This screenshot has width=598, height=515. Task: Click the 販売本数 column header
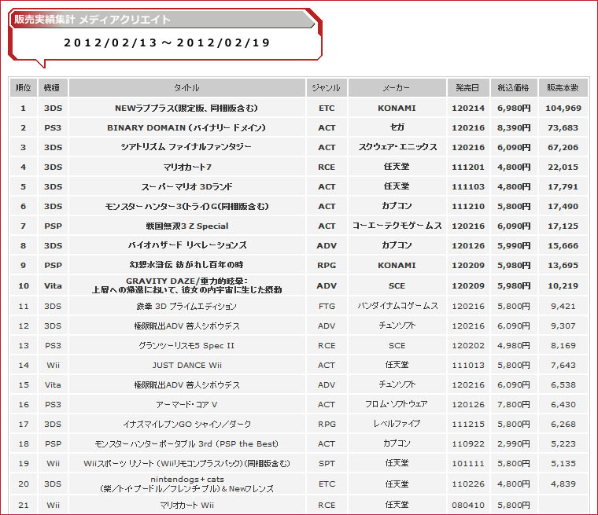coord(563,88)
